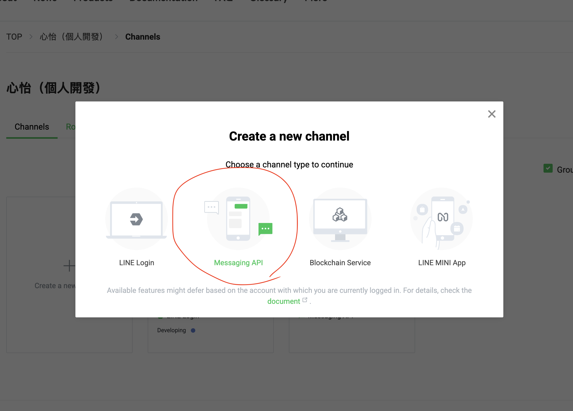Image resolution: width=573 pixels, height=411 pixels.
Task: Click the Create a new channel heading
Action: click(x=289, y=136)
